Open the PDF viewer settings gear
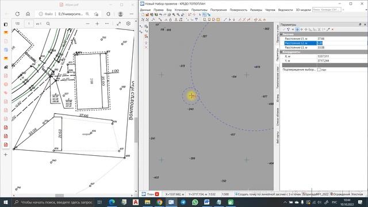 (x=128, y=24)
